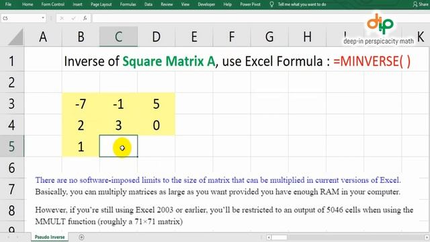Expand the Name Box dropdown arrow
Image resolution: width=430 pixels, height=242 pixels.
(43, 18)
